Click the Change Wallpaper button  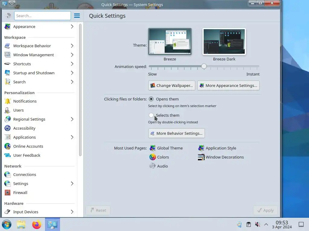coord(172,85)
